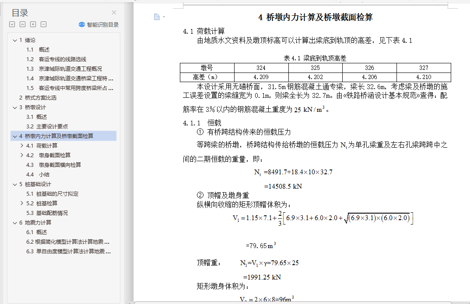Screen dimensions: 470x304
Task: Click the expand-all down-arrow icon under 目录
Action: coord(12,24)
